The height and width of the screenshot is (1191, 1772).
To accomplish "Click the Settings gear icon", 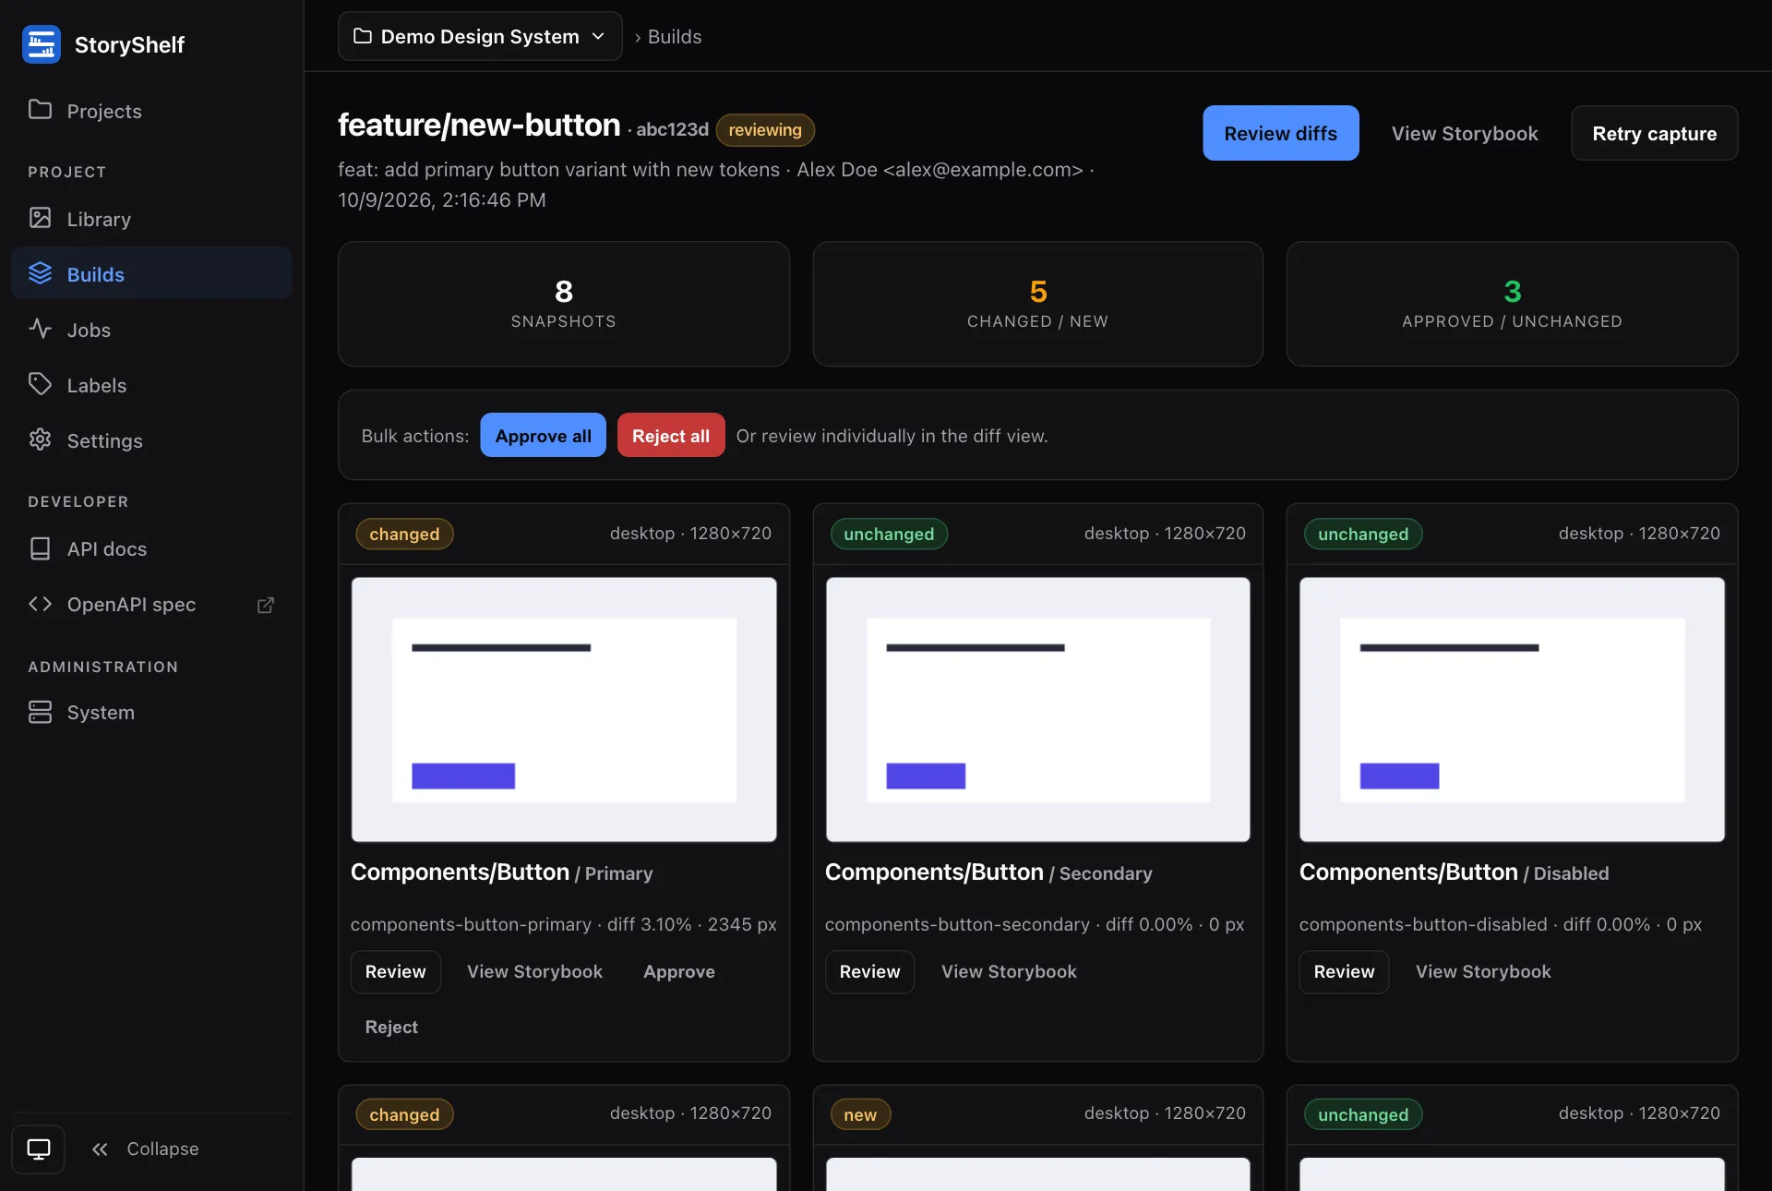I will click(x=40, y=439).
